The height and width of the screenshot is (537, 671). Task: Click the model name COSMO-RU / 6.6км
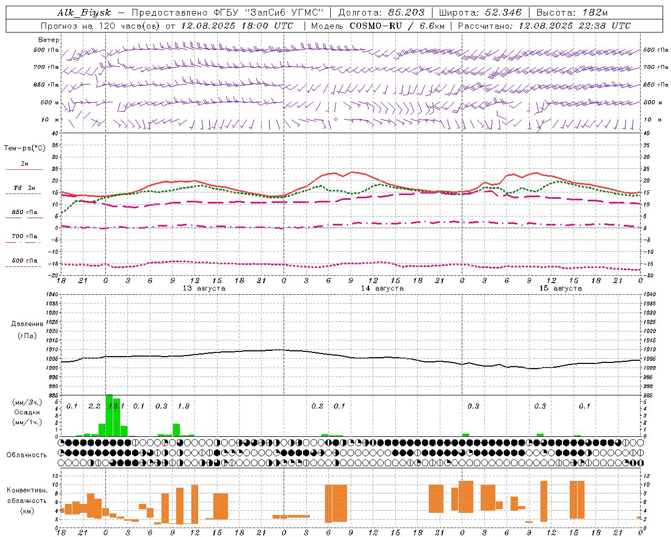pos(397,26)
